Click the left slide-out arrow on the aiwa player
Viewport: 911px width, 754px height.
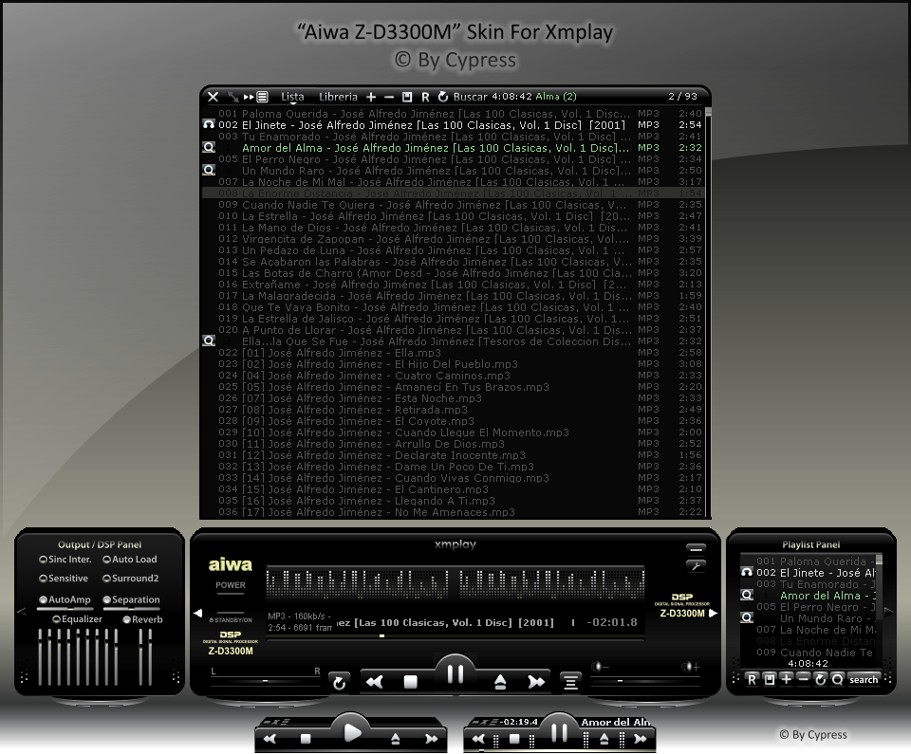[198, 614]
